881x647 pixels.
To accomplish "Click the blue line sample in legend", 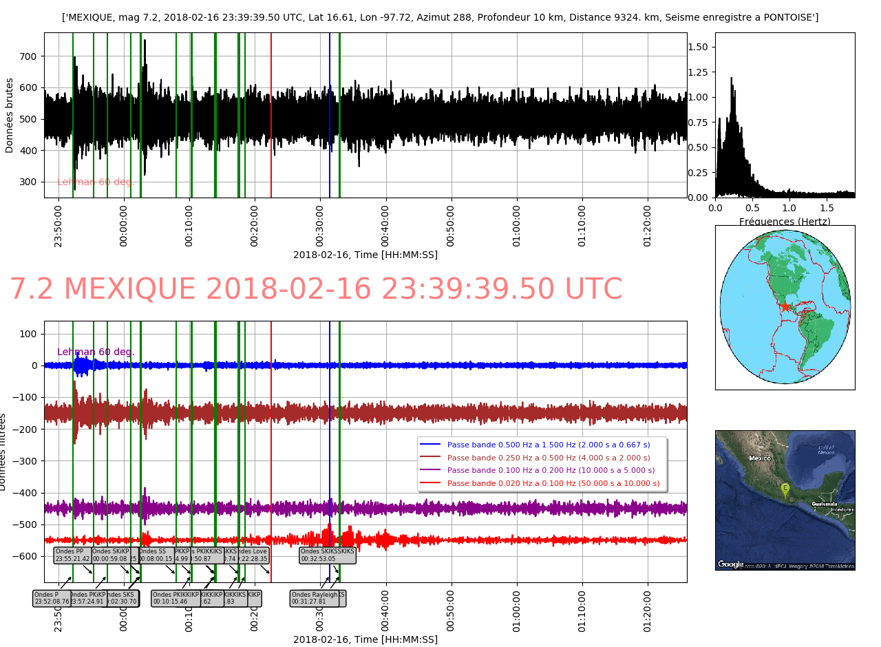I will coord(429,445).
